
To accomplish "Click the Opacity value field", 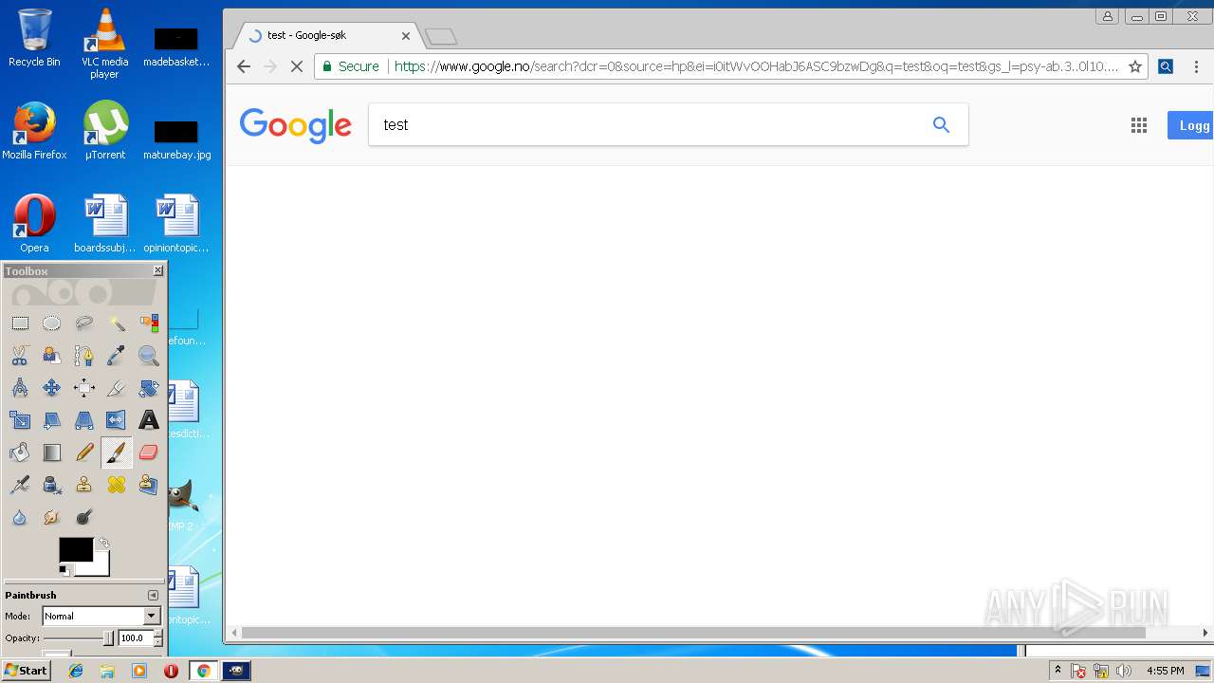I will (135, 638).
